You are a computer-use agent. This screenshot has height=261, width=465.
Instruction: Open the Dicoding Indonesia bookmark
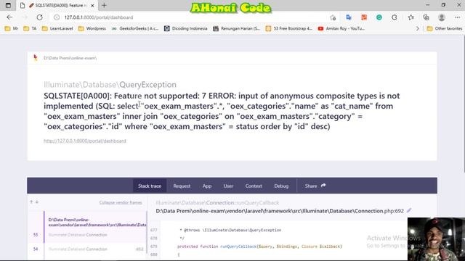[x=186, y=28]
